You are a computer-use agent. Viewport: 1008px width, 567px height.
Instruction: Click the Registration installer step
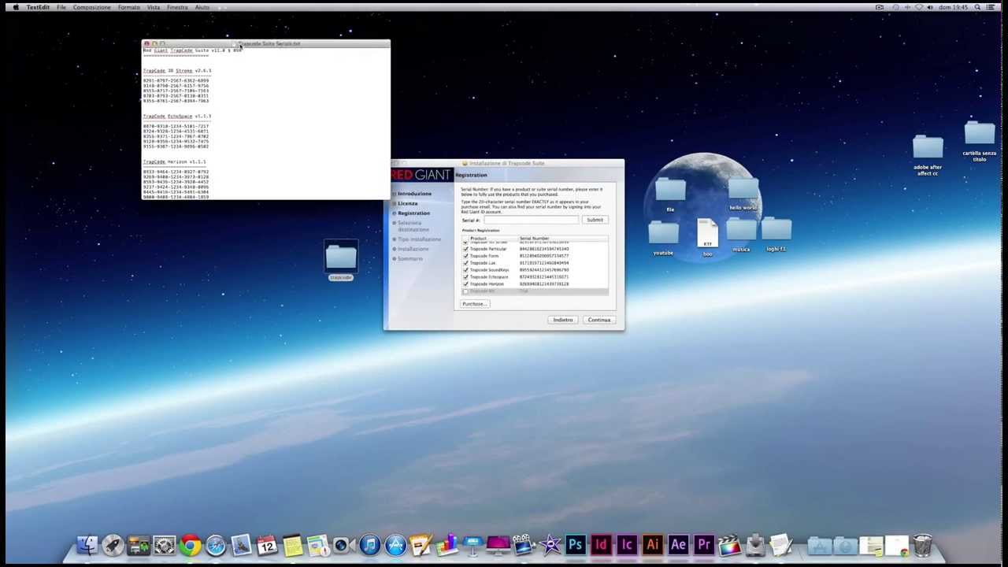tap(413, 213)
